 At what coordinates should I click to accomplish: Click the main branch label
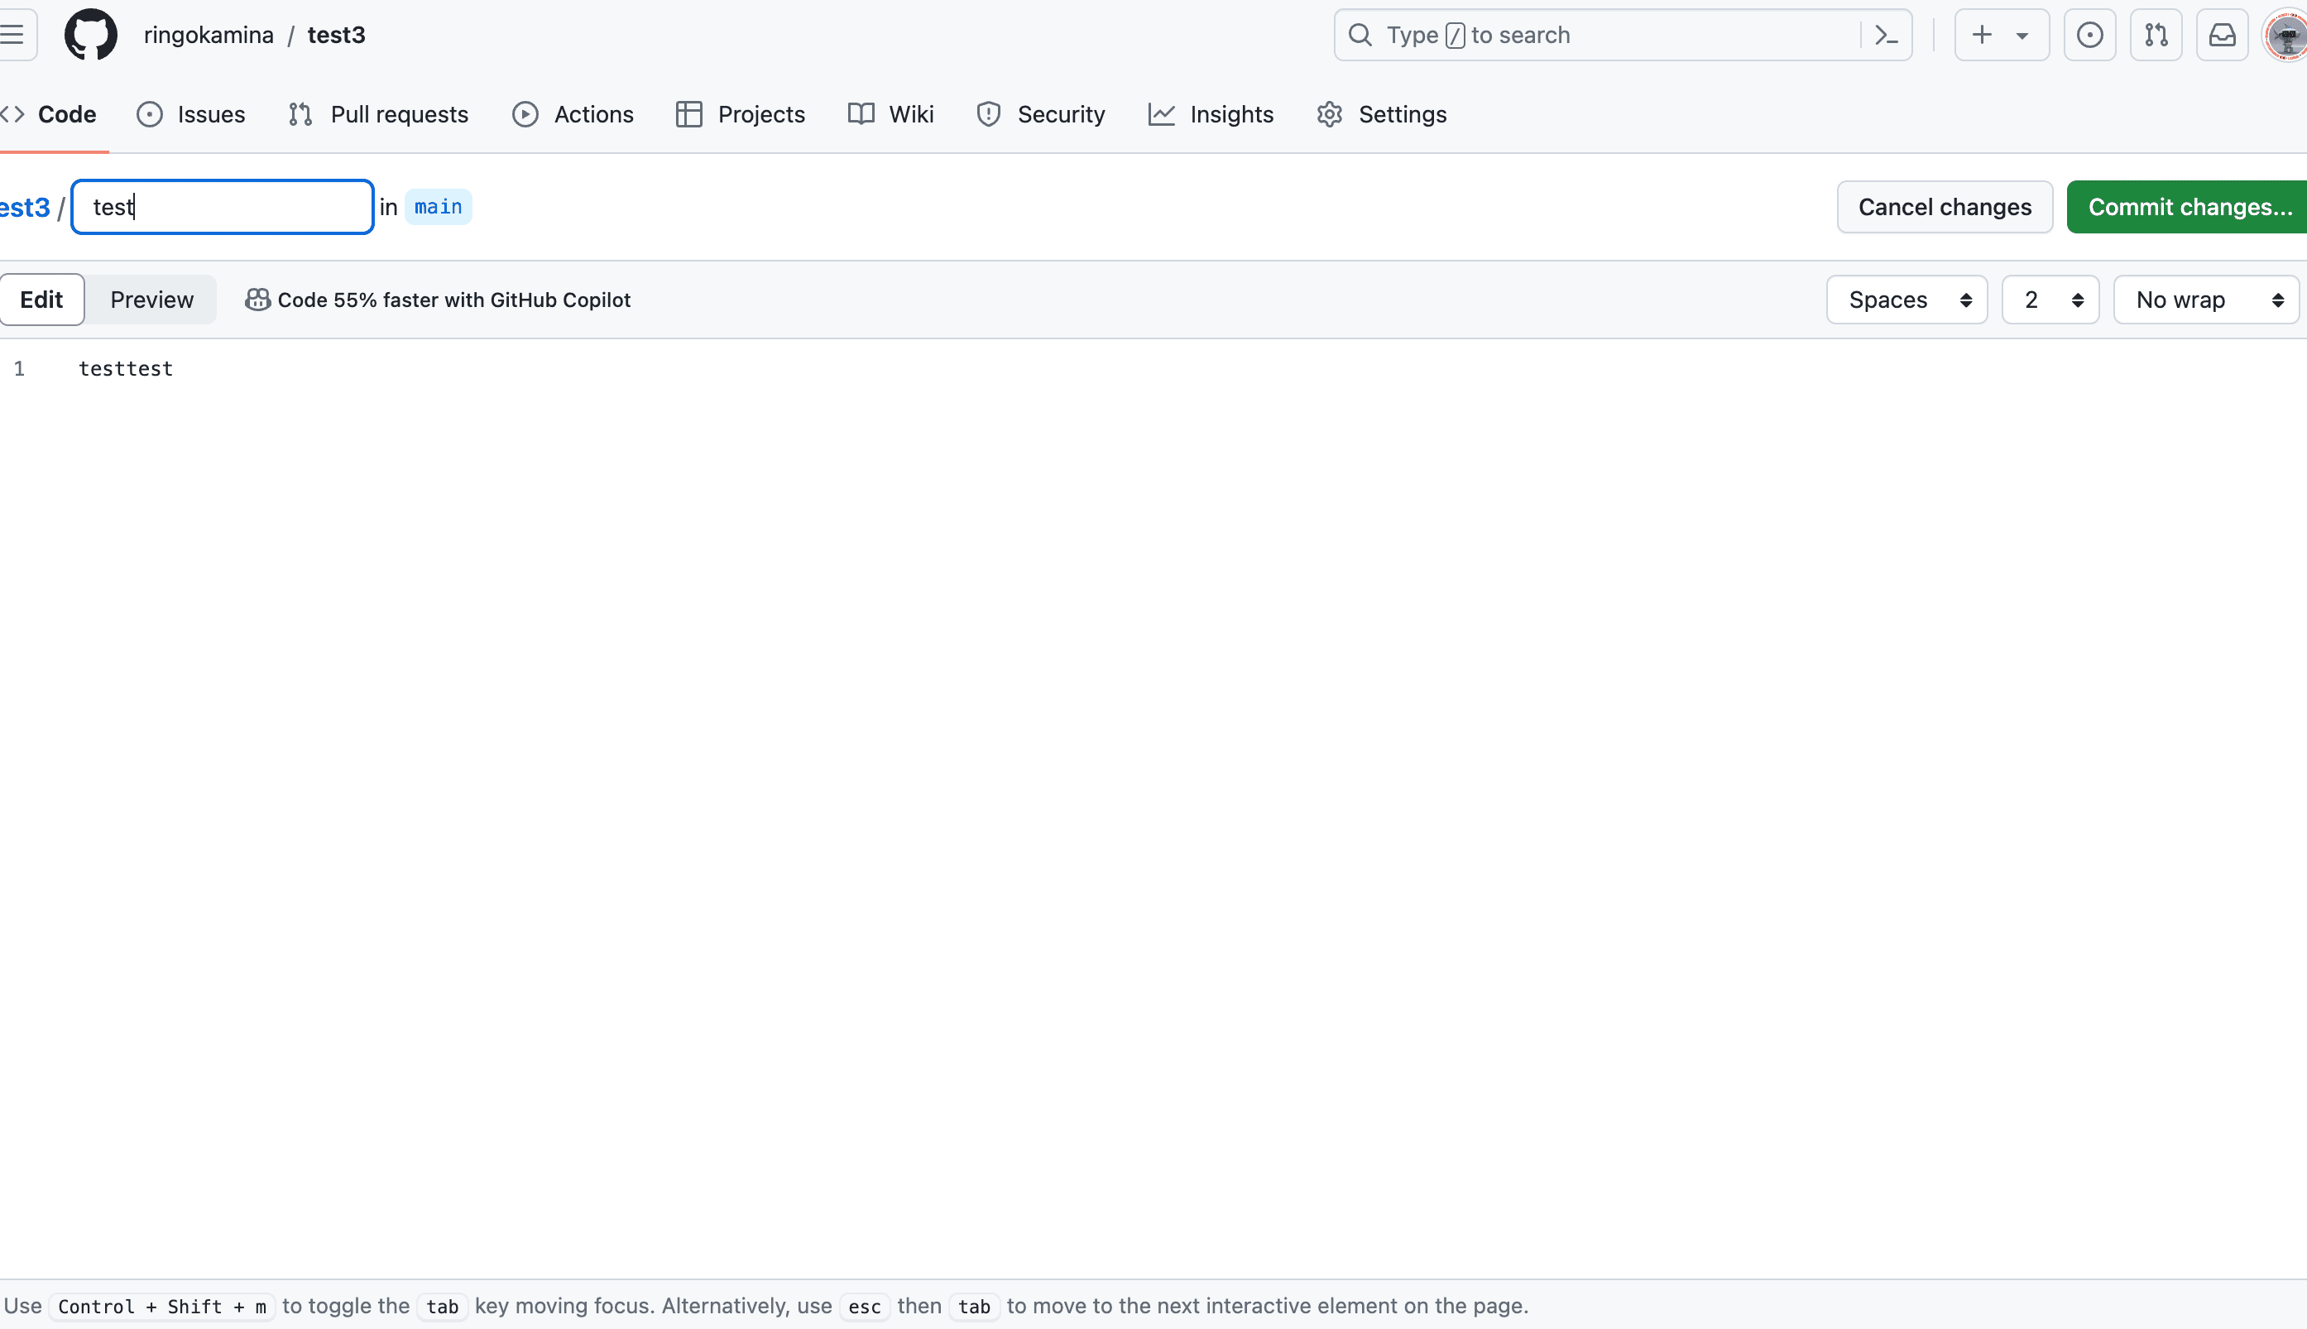tap(438, 207)
